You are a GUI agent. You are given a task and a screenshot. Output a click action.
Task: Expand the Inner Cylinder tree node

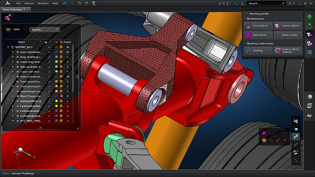tap(13, 52)
